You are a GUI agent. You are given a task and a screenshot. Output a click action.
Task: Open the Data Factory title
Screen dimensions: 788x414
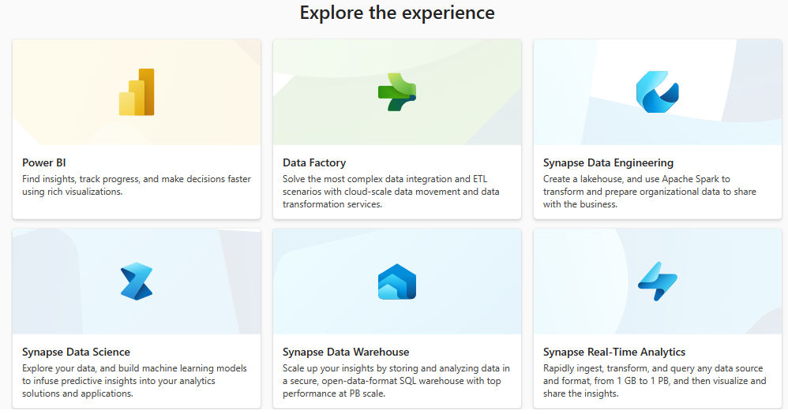[314, 162]
